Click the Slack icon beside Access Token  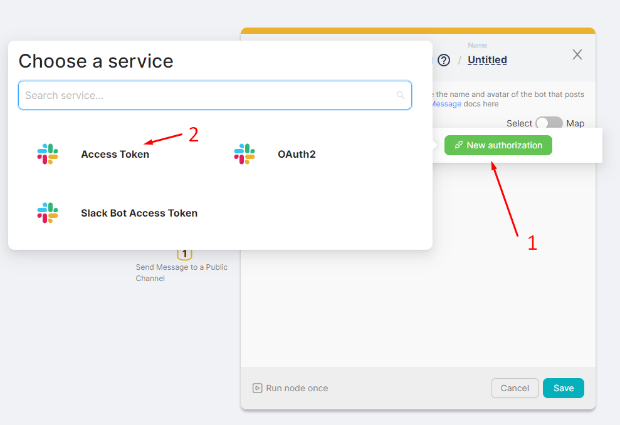48,153
